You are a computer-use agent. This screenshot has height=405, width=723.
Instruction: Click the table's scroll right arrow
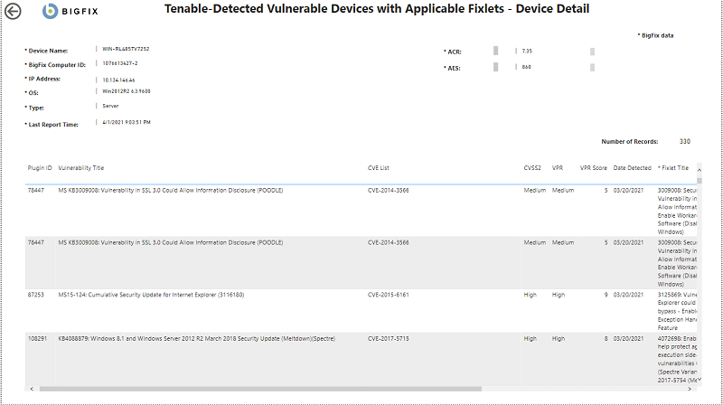coord(691,389)
